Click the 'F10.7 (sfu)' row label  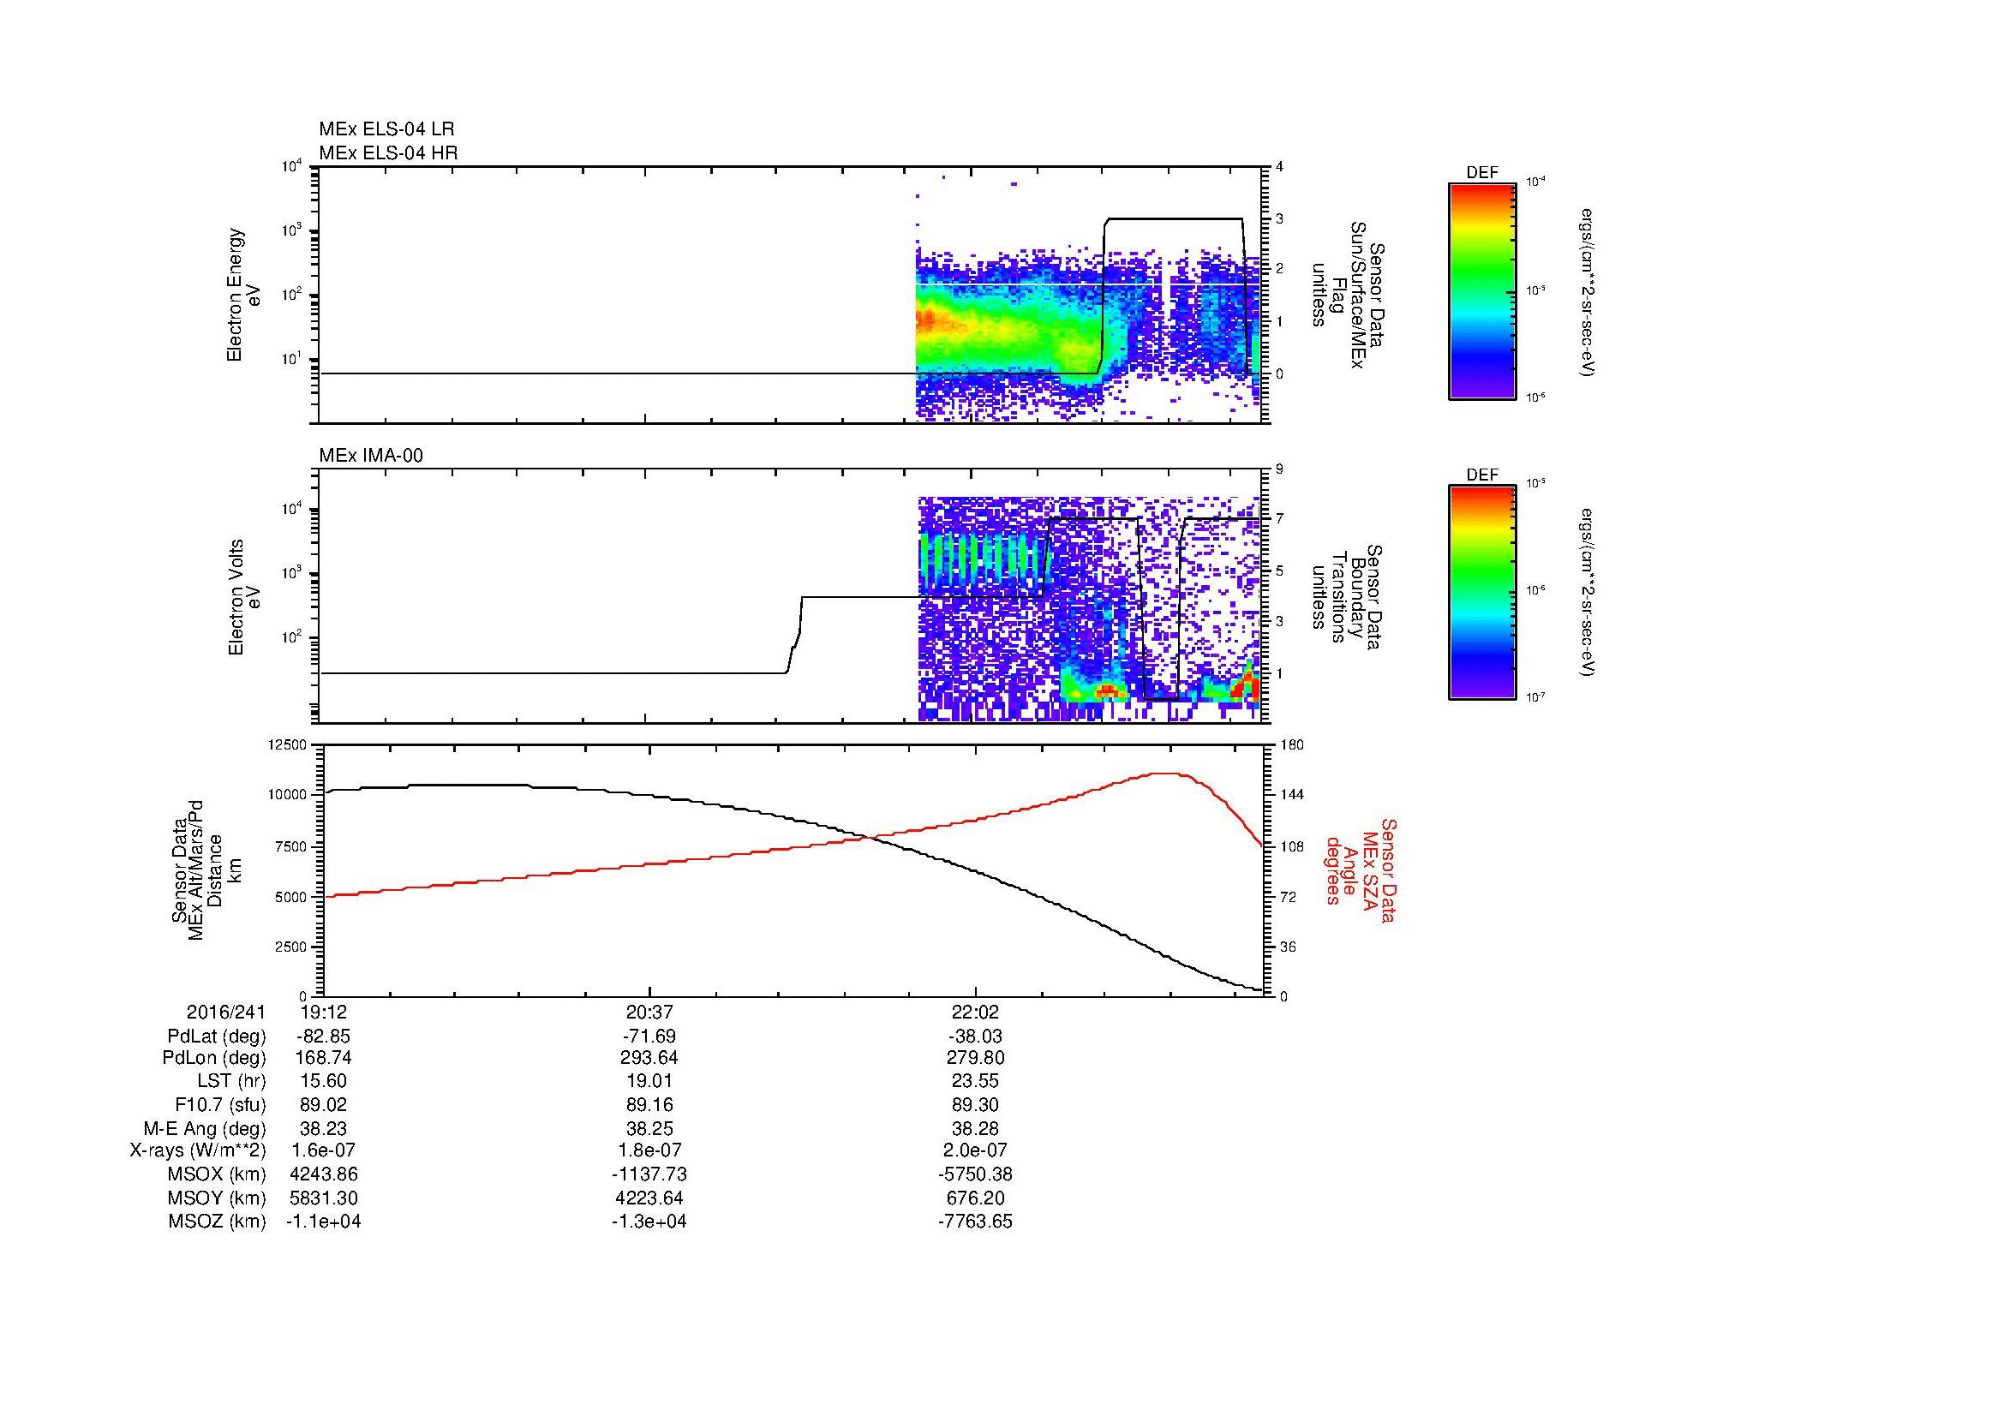pyautogui.click(x=220, y=1104)
